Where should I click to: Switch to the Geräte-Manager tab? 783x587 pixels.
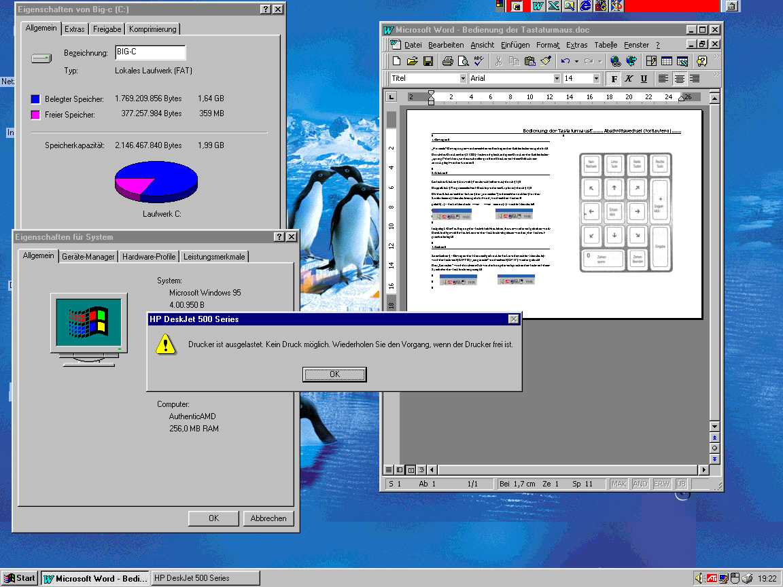pyautogui.click(x=88, y=257)
